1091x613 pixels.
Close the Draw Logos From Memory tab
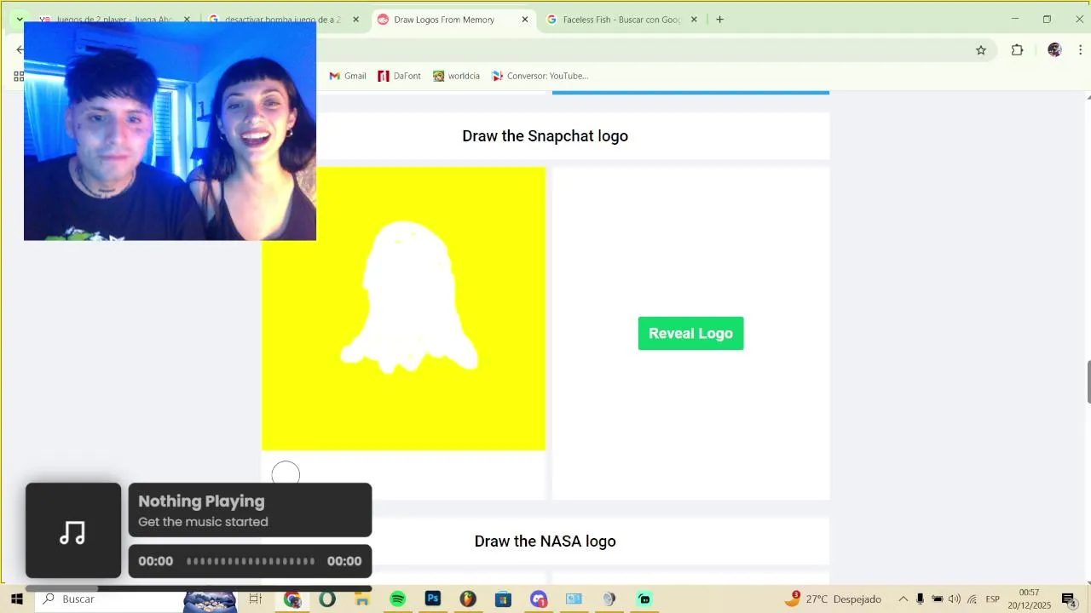[x=525, y=20]
